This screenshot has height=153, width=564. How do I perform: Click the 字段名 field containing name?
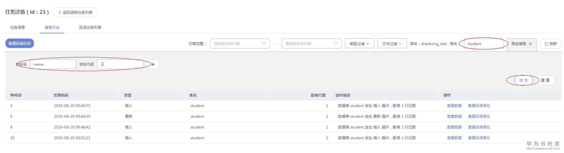point(53,64)
